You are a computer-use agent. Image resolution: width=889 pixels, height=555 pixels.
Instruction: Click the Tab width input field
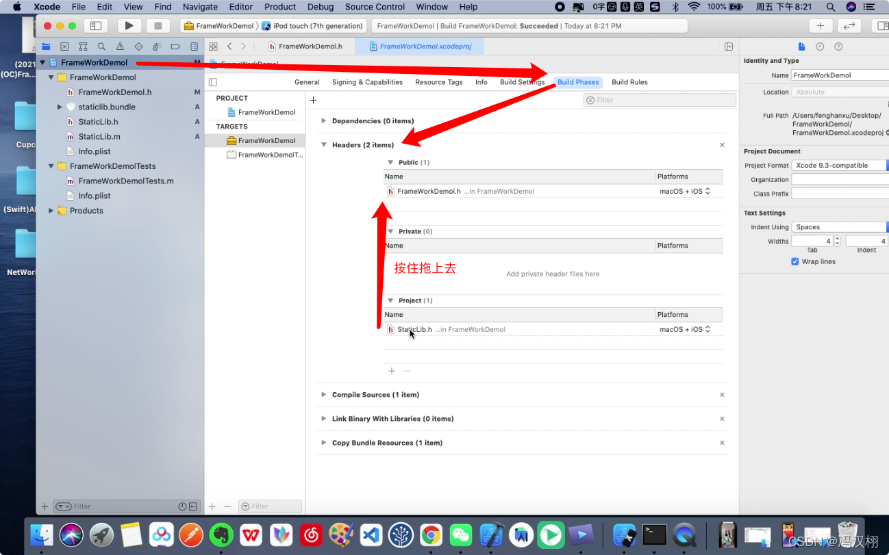[x=812, y=241]
